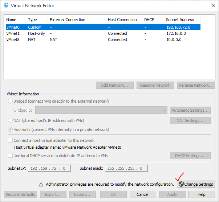This screenshot has width=219, height=202.
Task: Open the Bridged to dropdown
Action: pyautogui.click(x=101, y=110)
